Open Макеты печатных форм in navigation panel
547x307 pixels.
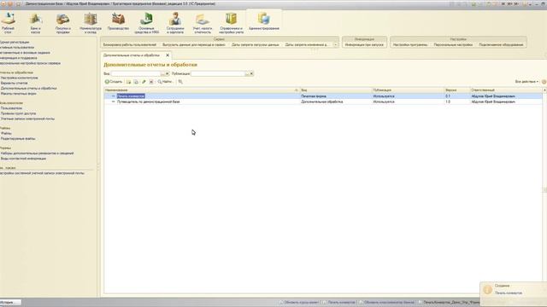pyautogui.click(x=18, y=94)
